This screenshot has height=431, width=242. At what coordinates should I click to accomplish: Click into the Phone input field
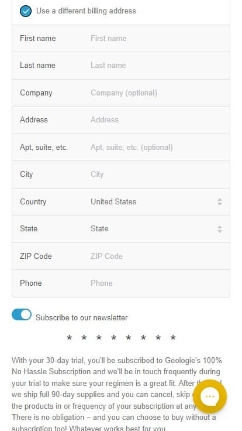158,283
